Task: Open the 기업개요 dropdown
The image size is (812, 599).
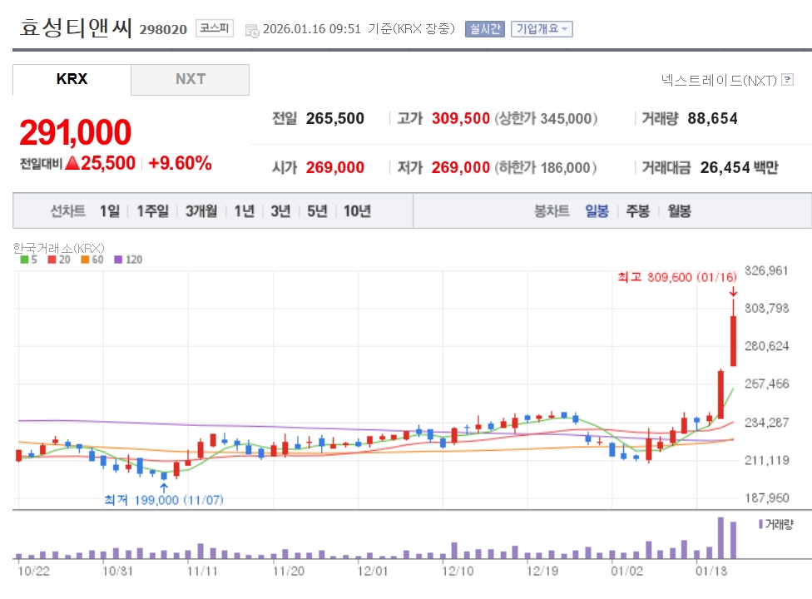Action: 542,29
